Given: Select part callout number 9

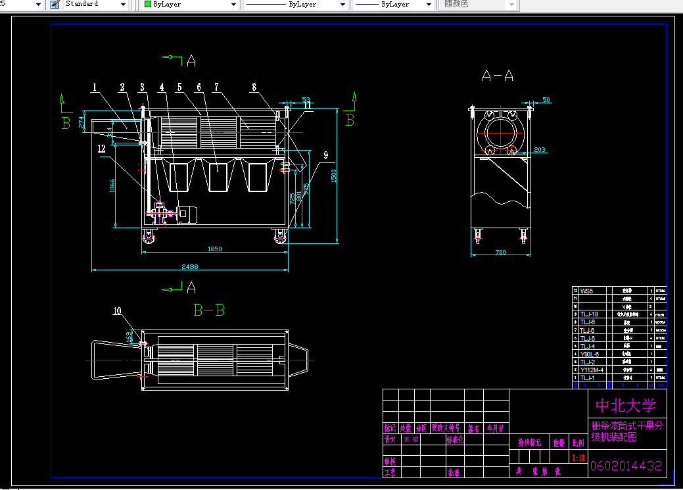Looking at the screenshot, I should pyautogui.click(x=326, y=155).
